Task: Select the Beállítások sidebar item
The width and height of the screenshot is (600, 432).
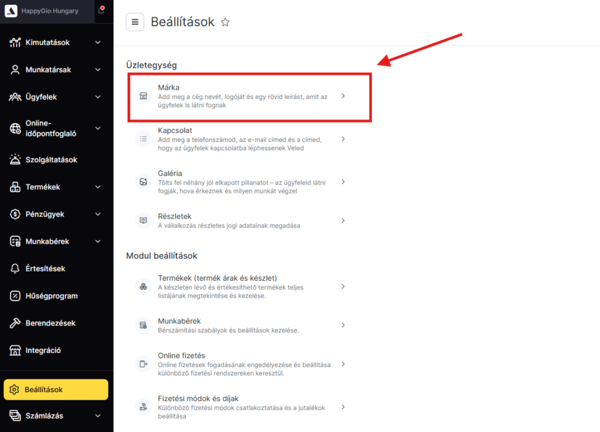Action: (56, 390)
